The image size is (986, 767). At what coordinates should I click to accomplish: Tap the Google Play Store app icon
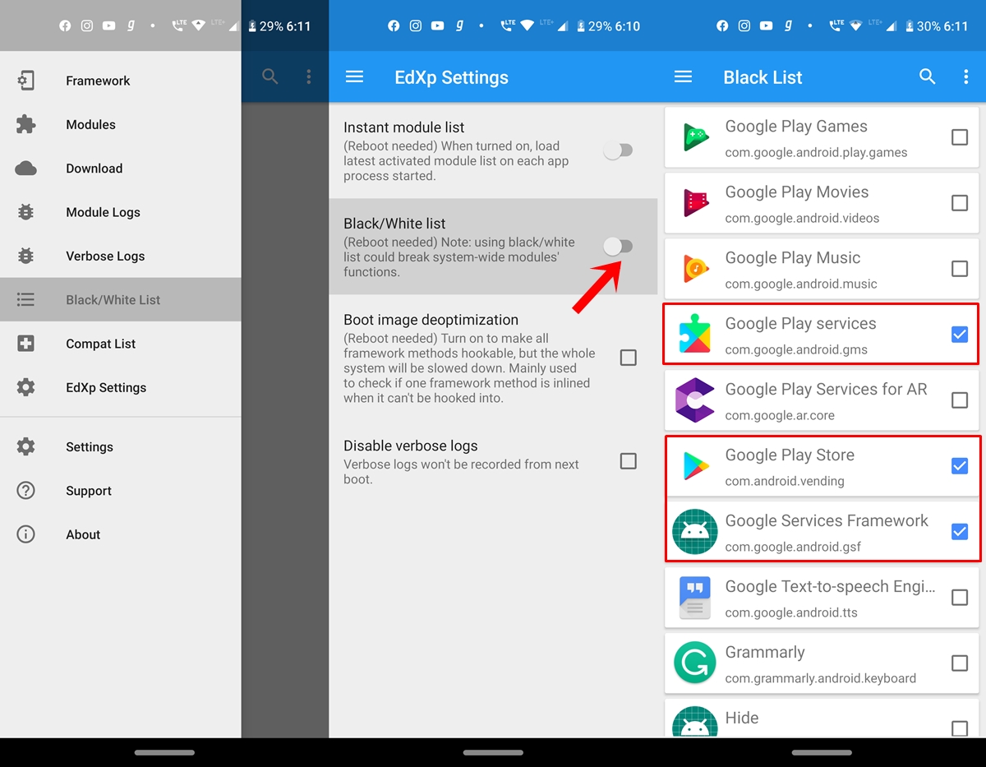coord(695,466)
